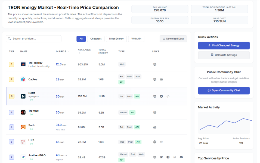Filter by Most Energy tab

(116, 39)
